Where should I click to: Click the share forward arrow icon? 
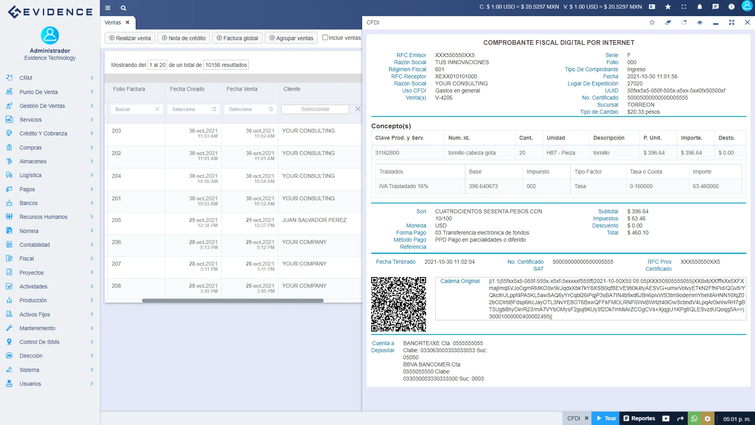pos(680,418)
